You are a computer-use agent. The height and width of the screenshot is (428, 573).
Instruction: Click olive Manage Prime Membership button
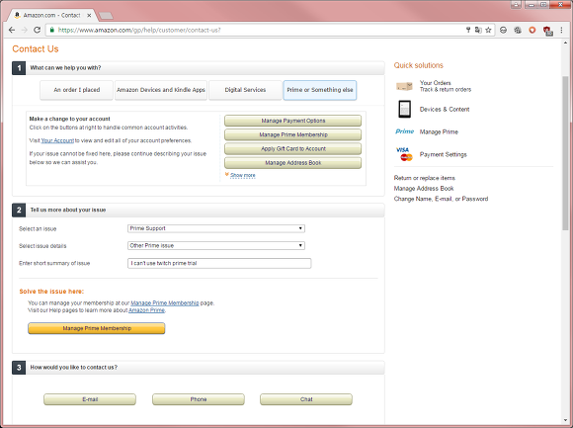click(x=292, y=134)
